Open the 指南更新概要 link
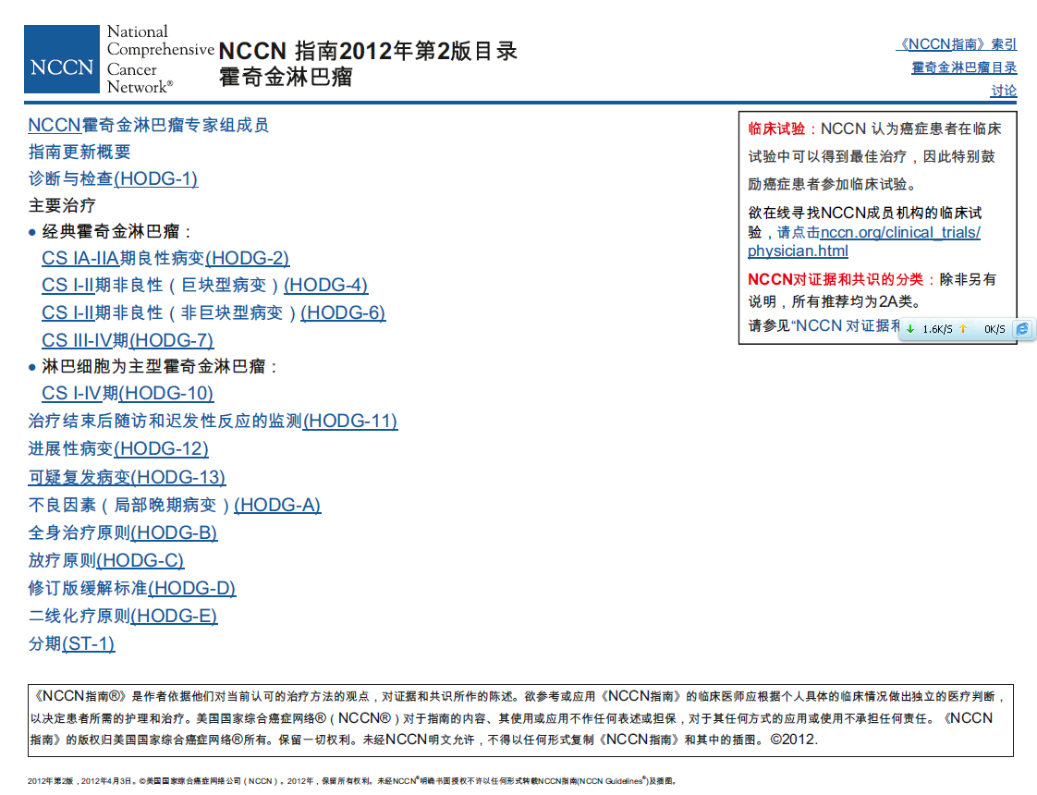 (x=79, y=152)
